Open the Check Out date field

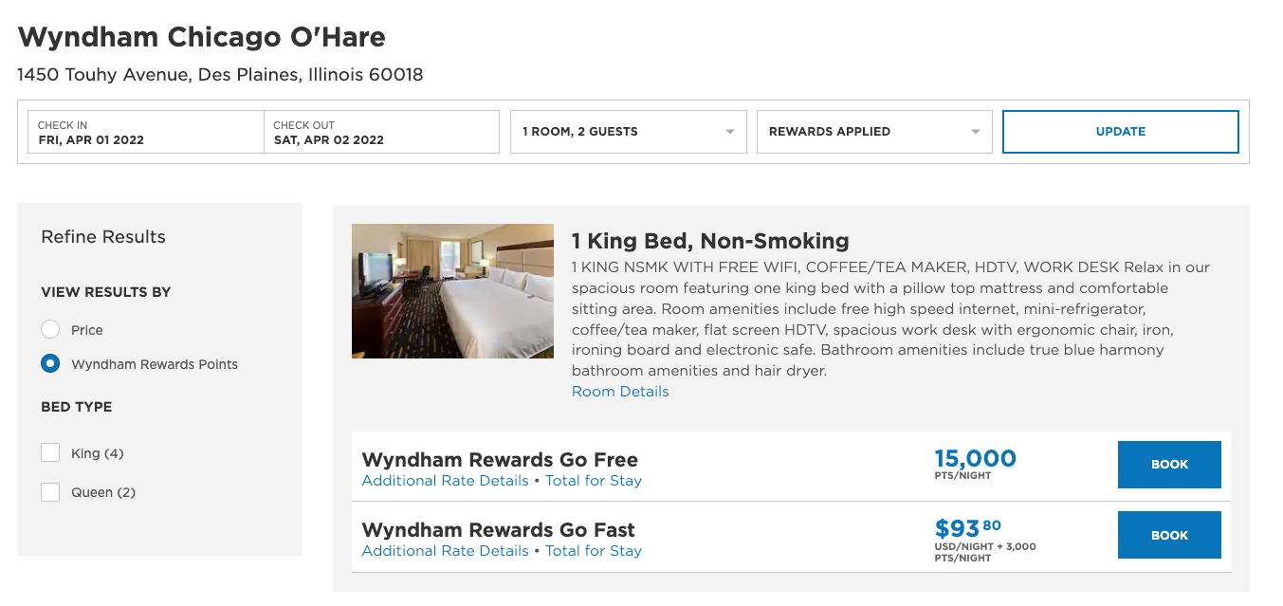pyautogui.click(x=381, y=132)
